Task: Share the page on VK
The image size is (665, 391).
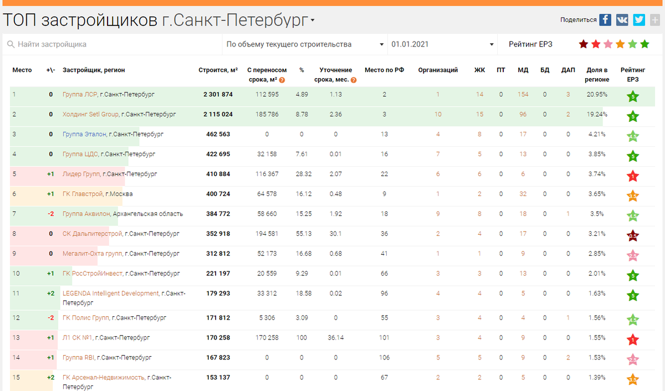Action: (x=622, y=20)
